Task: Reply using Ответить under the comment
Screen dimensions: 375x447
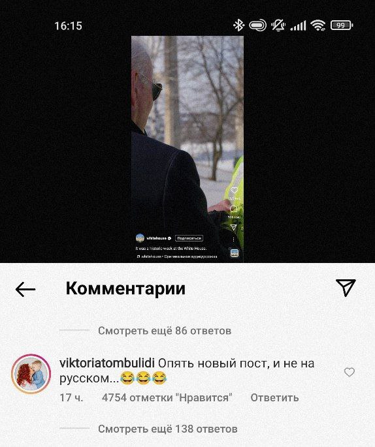Action: click(x=274, y=397)
